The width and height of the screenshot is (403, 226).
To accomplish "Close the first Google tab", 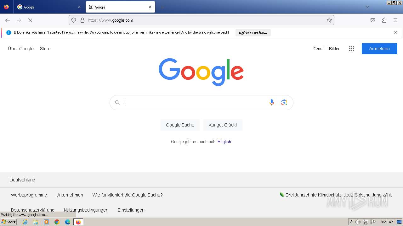I will (x=79, y=7).
